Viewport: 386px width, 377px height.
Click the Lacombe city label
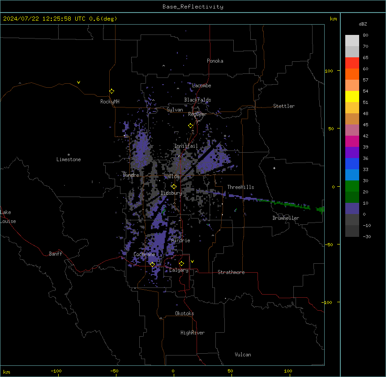[202, 86]
